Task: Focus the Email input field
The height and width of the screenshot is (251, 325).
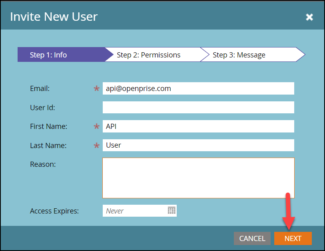Action: click(x=198, y=89)
